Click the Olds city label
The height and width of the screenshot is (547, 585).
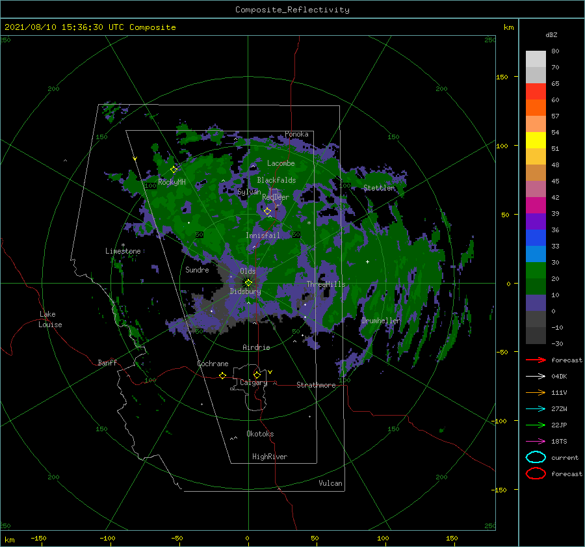tap(248, 271)
